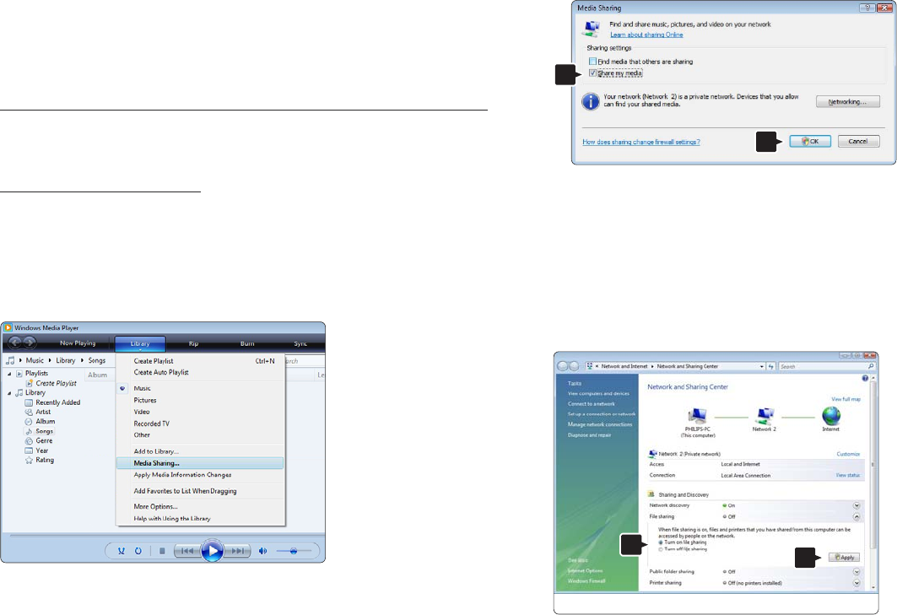Click the Media Sharing help question-mark button

point(862,7)
